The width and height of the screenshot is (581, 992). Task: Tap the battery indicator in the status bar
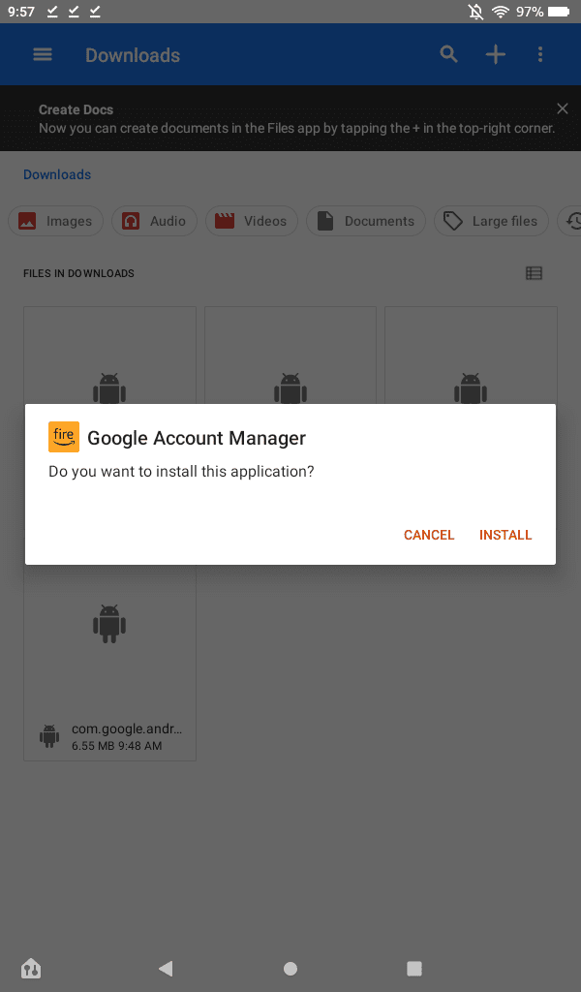(x=560, y=12)
